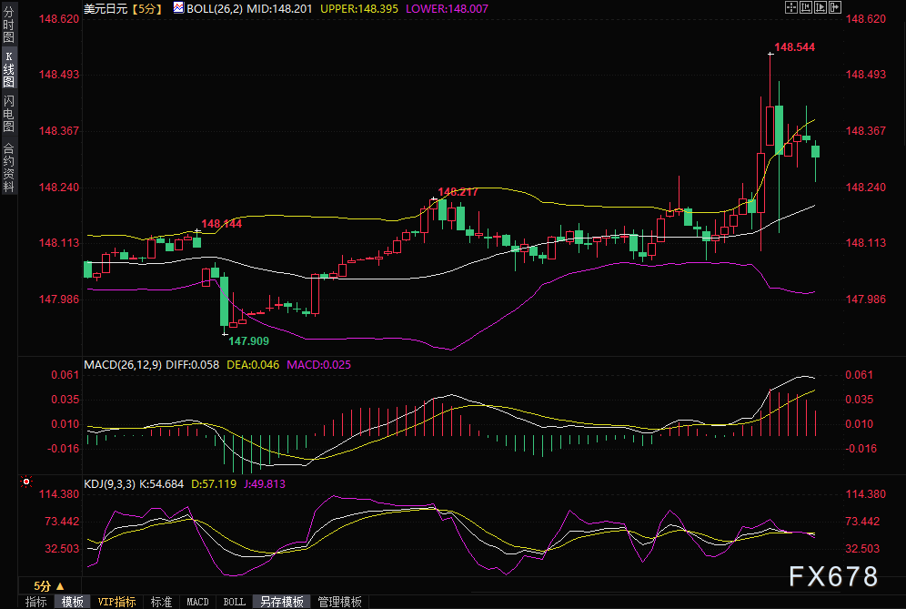Select the 标准 template
This screenshot has height=609, width=906.
click(x=161, y=602)
